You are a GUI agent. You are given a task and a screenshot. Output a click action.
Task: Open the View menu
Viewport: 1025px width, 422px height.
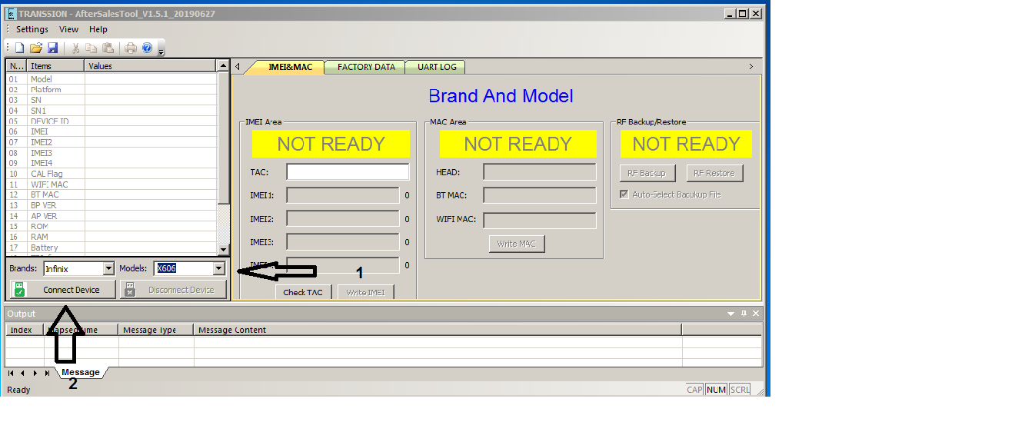click(x=69, y=29)
